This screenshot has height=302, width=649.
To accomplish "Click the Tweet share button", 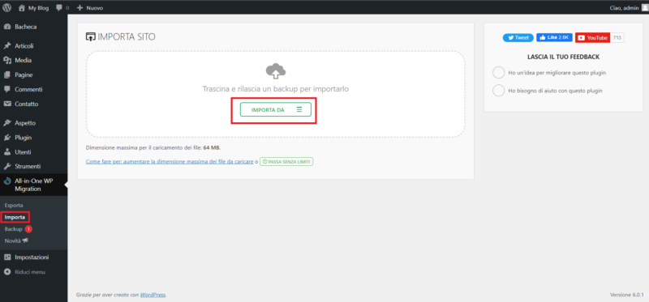I will click(518, 37).
